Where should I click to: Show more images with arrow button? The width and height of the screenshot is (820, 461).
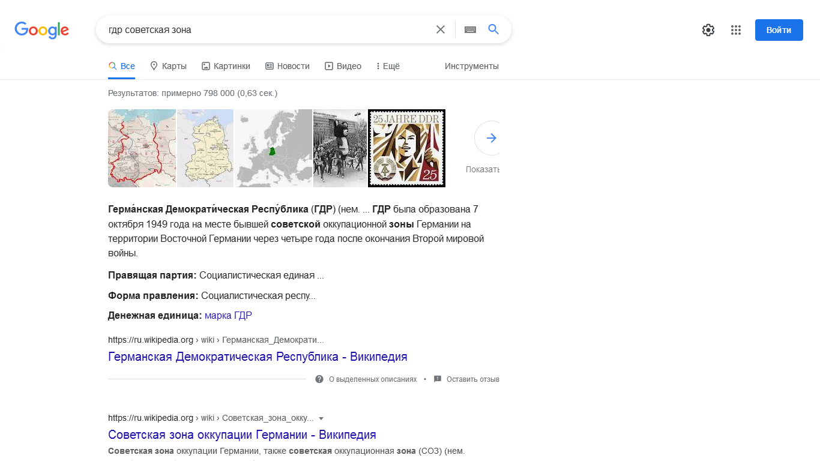pos(491,138)
